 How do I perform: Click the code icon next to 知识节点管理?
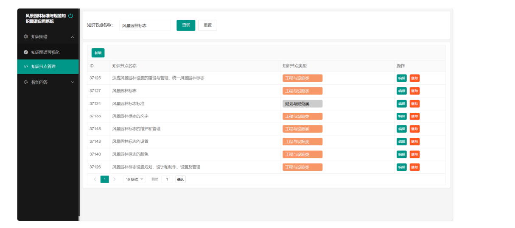pos(26,67)
